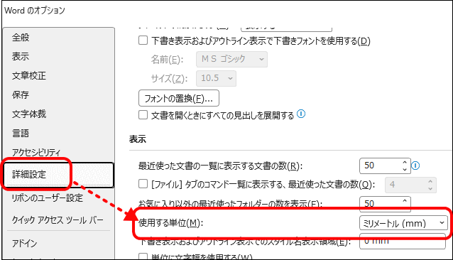Select 文字体裁 in the sidebar
Viewport: 453px width, 260px height.
[x=29, y=114]
